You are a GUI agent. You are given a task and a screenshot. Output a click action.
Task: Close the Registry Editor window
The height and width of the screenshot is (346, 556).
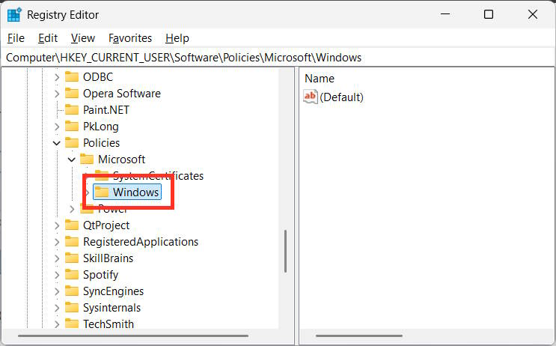(533, 14)
